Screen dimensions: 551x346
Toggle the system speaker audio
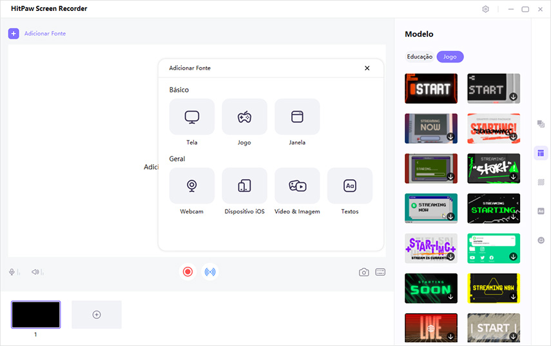[x=36, y=272]
